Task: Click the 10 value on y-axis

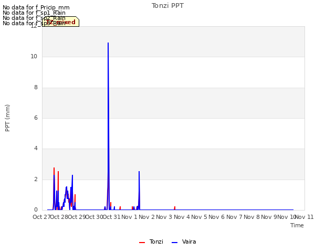Action: pyautogui.click(x=34, y=57)
